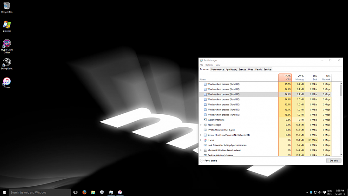Switch to iTunes taskbar button

click(x=120, y=192)
